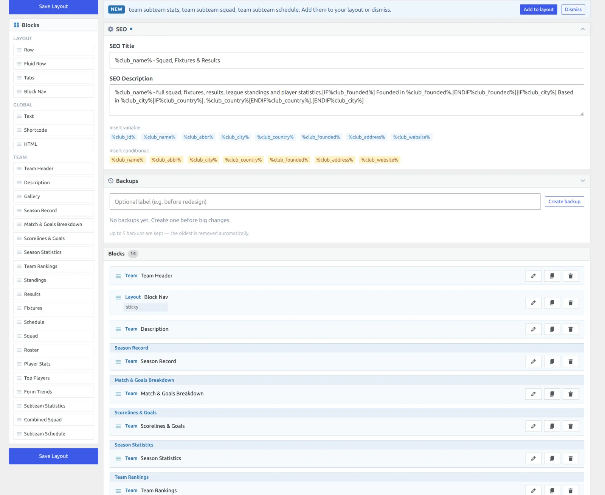Collapse the SEO panel

[583, 29]
